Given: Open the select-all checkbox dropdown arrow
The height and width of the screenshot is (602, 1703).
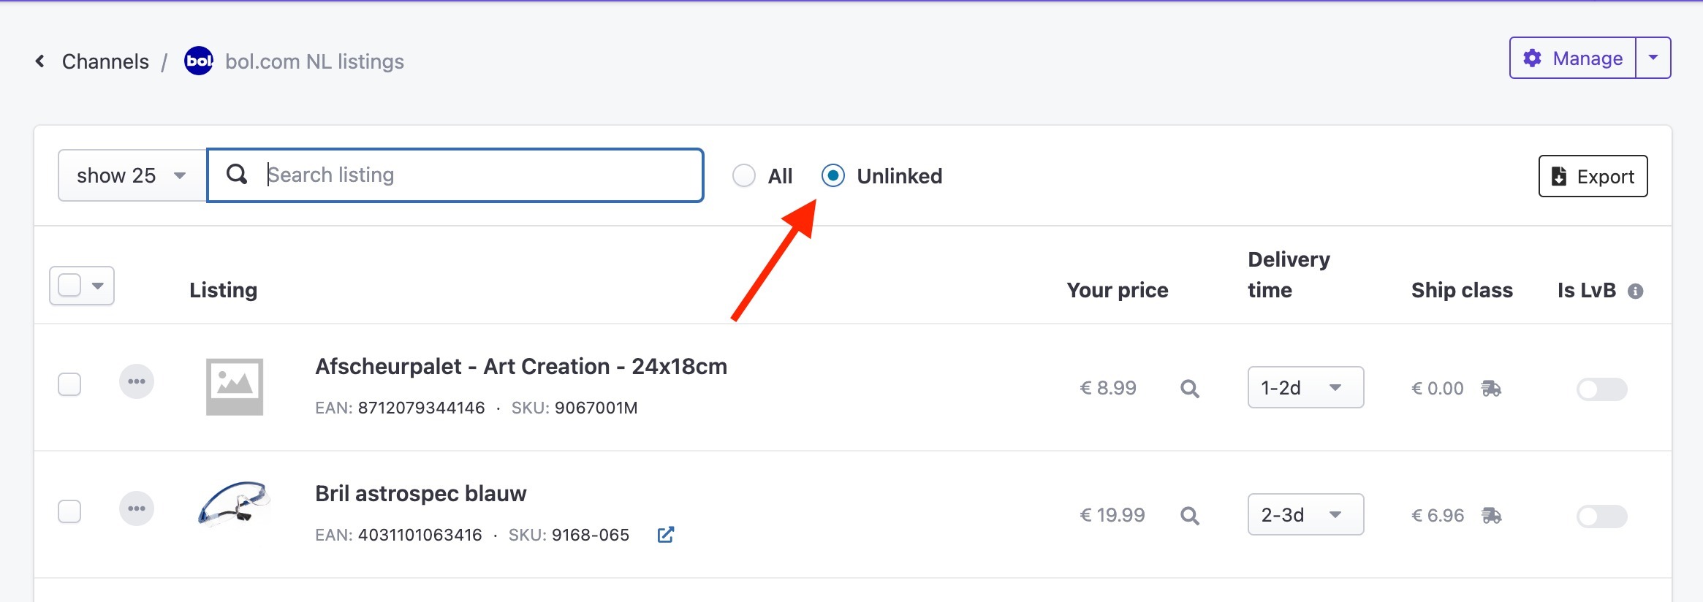Looking at the screenshot, I should tap(98, 286).
